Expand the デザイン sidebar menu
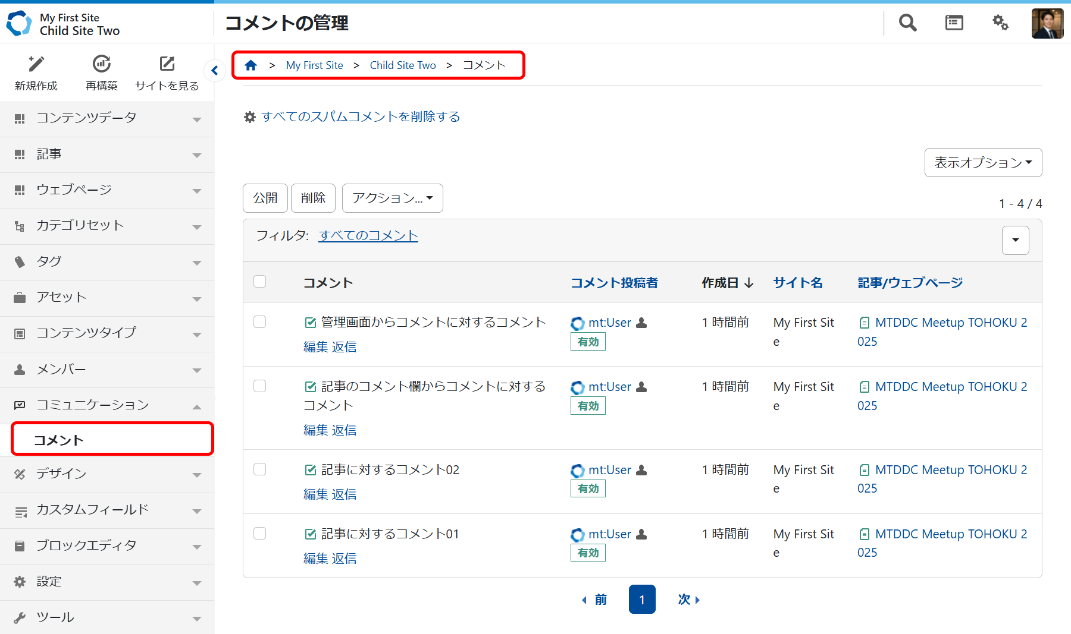Image resolution: width=1071 pixels, height=634 pixels. tap(107, 474)
